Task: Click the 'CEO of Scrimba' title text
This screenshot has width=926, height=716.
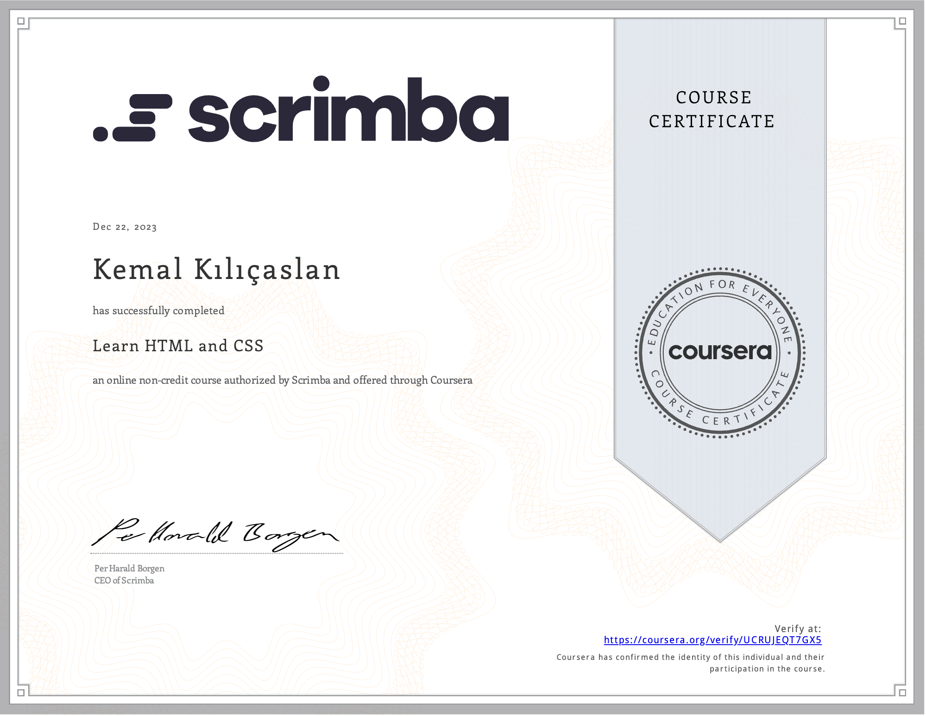Action: click(124, 581)
